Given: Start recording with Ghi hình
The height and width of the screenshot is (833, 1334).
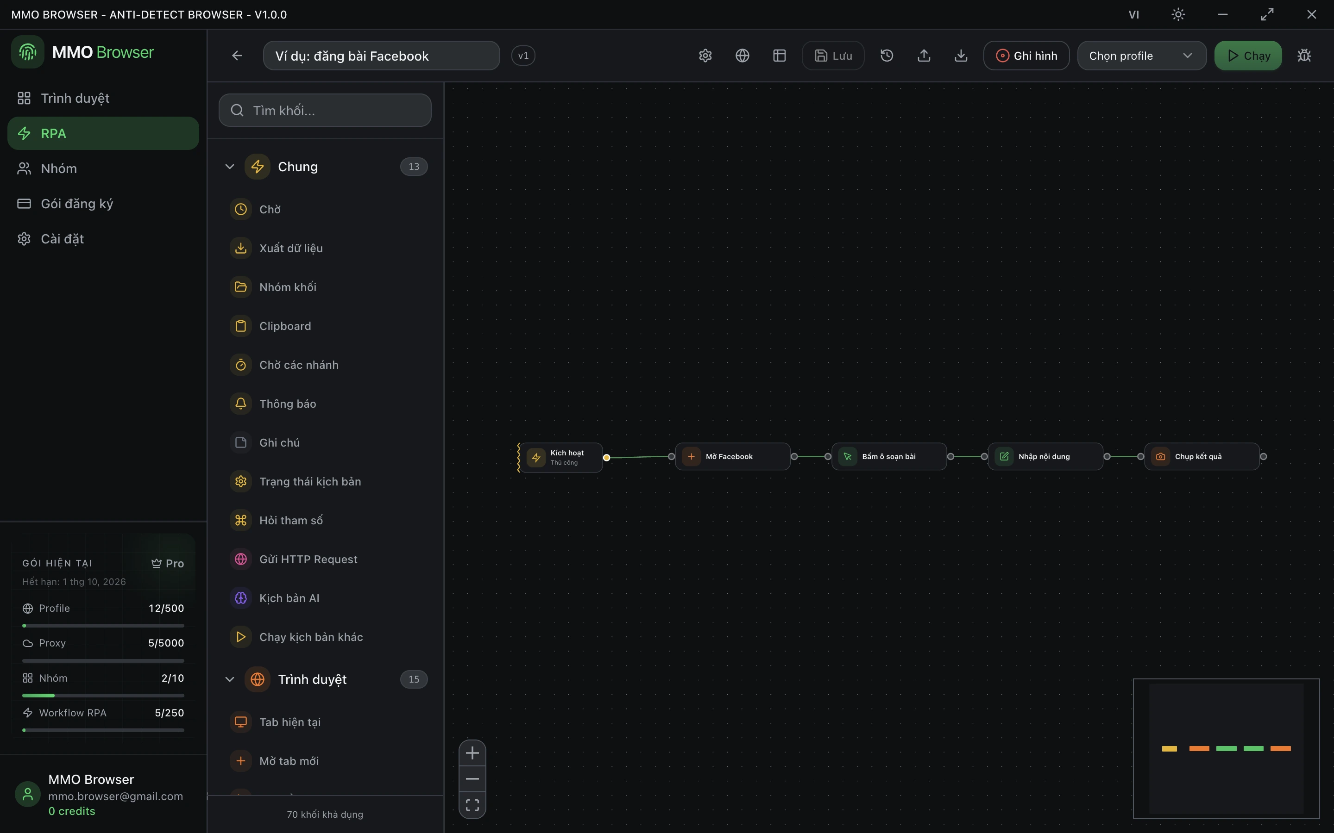Looking at the screenshot, I should click(1026, 56).
